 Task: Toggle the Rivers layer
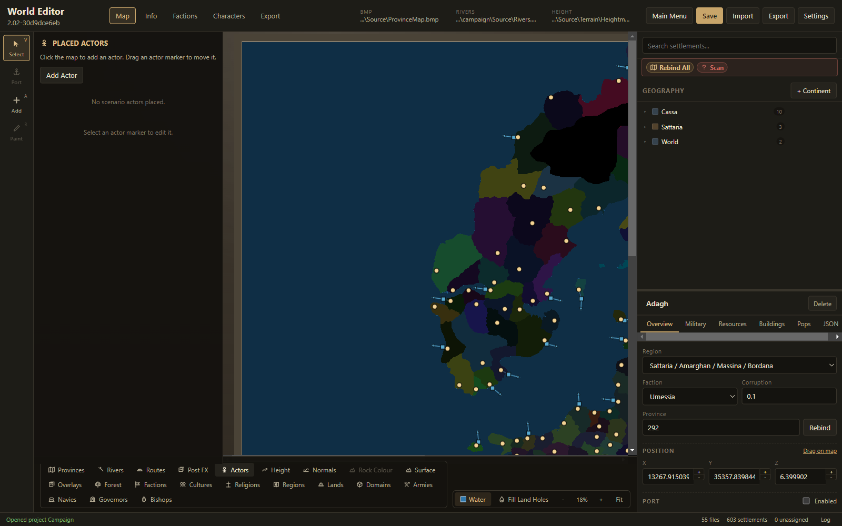coord(111,470)
